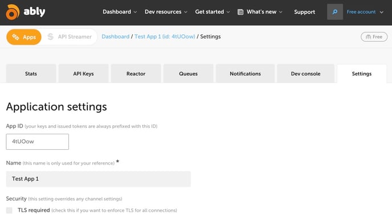392x222 pixels.
Task: Open the search magnifier icon
Action: pyautogui.click(x=335, y=12)
